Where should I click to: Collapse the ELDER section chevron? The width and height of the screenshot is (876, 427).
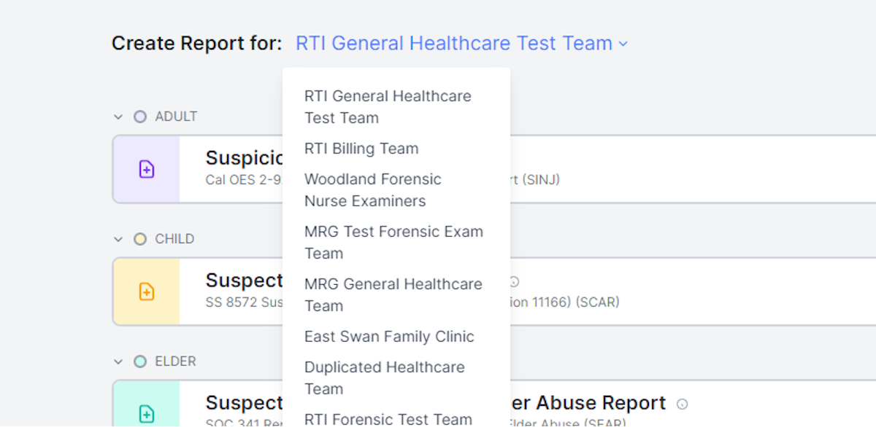pyautogui.click(x=118, y=361)
